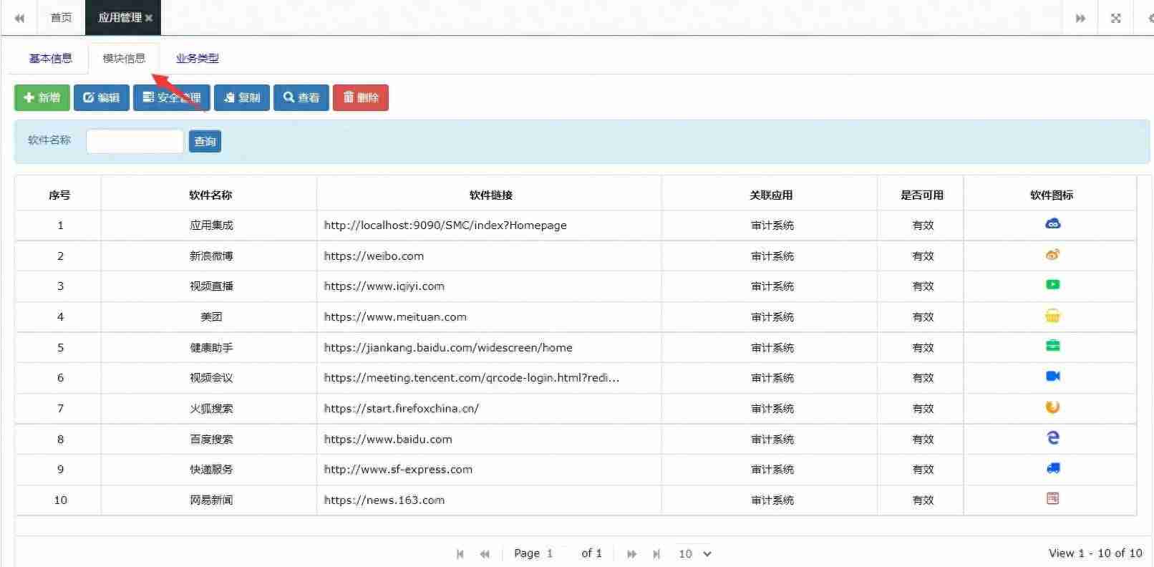The width and height of the screenshot is (1154, 567).
Task: Sort by 软件图标 column header
Action: point(1052,195)
